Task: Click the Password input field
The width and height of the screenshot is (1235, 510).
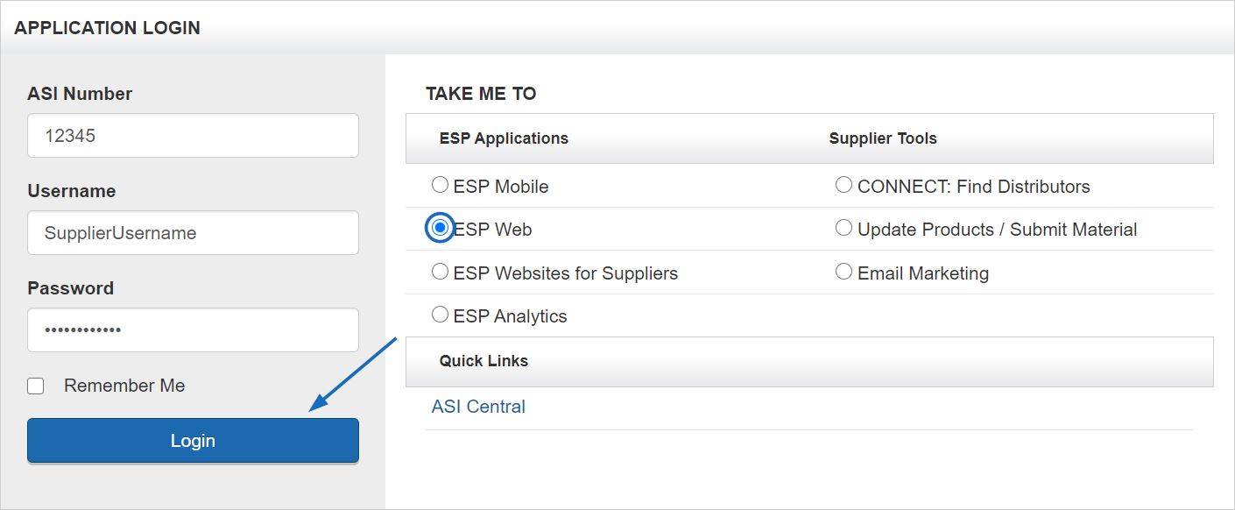Action: tap(193, 329)
